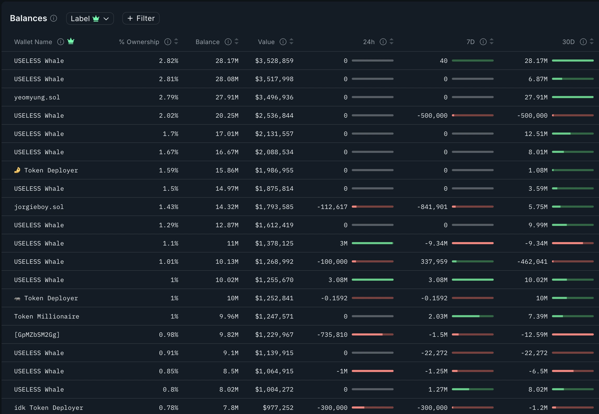Viewport: 599px width, 414px height.
Task: Click the 30D change bar for [GpMZbSM2Gg]
Action: [573, 334]
